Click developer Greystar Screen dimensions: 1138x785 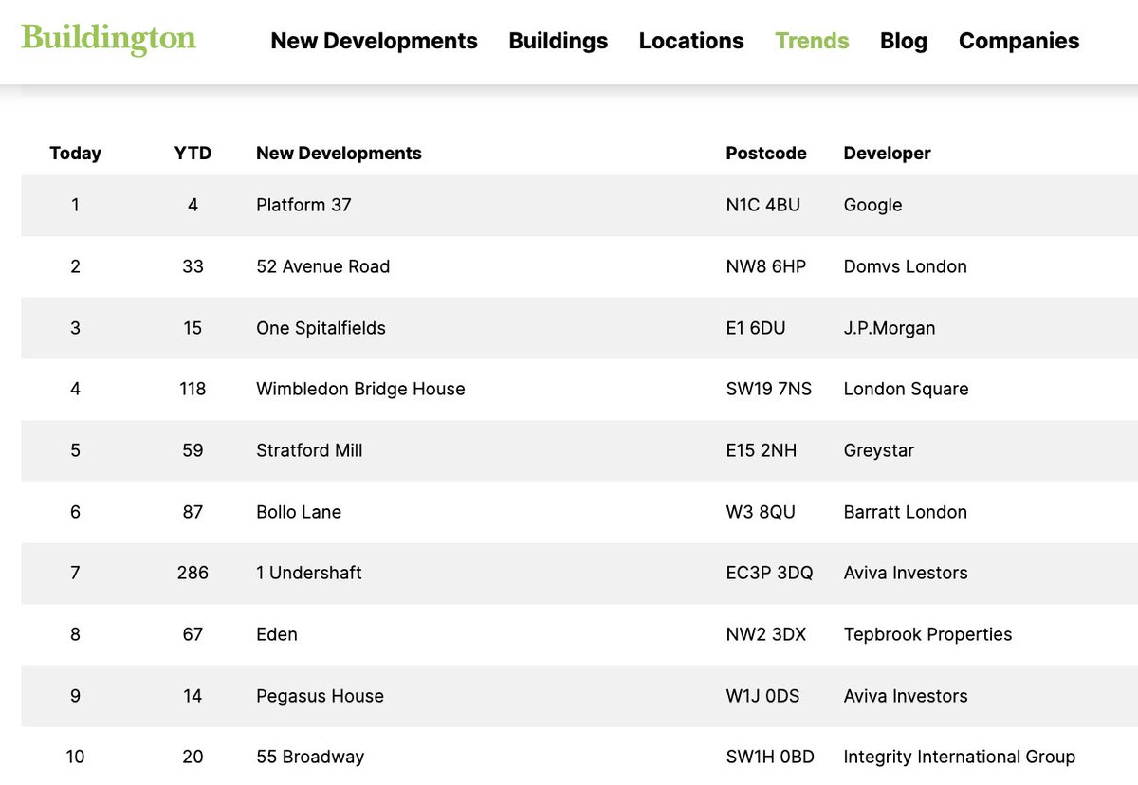click(x=878, y=450)
